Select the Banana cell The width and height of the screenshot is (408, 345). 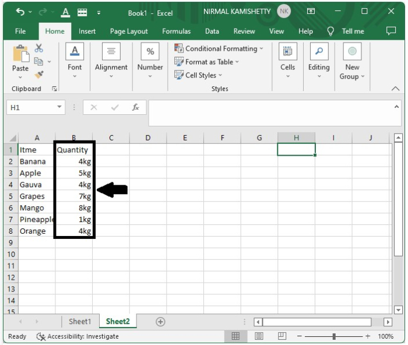[37, 161]
